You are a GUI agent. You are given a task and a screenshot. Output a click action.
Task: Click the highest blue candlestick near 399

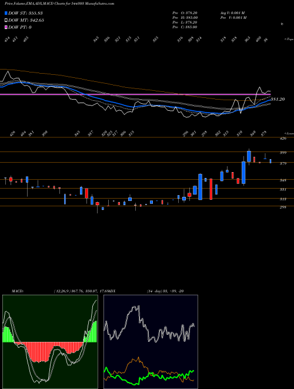(x=249, y=156)
